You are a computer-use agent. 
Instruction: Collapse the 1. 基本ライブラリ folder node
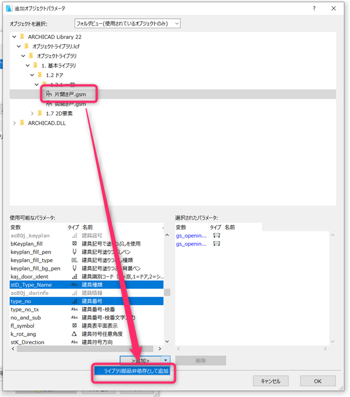(28, 66)
